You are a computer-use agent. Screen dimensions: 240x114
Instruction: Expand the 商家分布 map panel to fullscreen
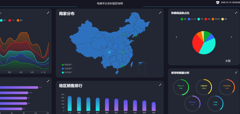click(x=160, y=13)
